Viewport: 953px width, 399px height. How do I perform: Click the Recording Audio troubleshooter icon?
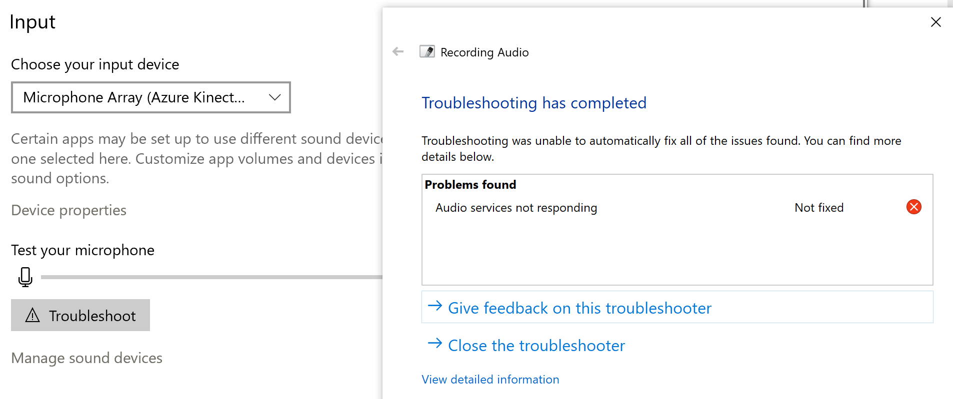coord(426,51)
